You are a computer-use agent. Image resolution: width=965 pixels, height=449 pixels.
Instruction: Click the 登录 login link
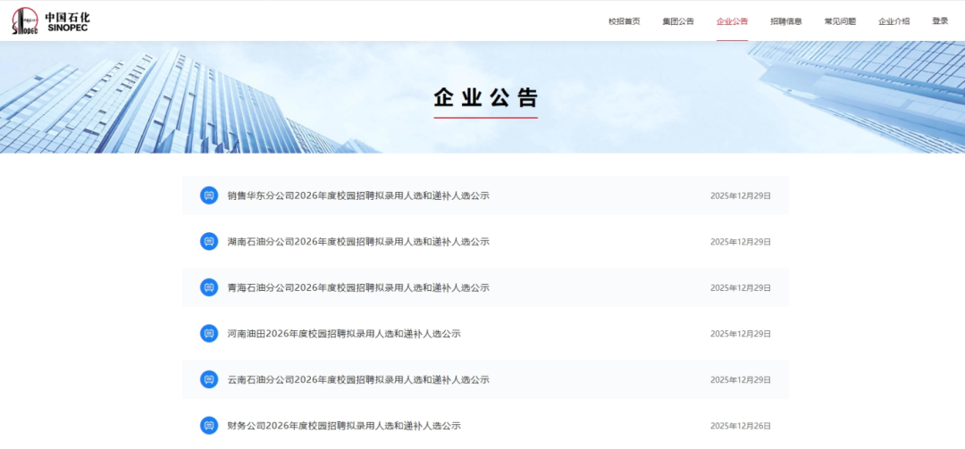click(940, 21)
